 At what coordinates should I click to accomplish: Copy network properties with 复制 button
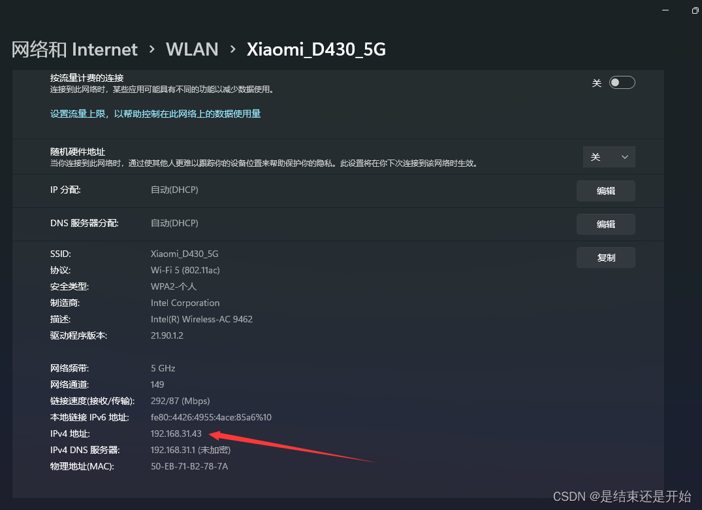point(606,258)
